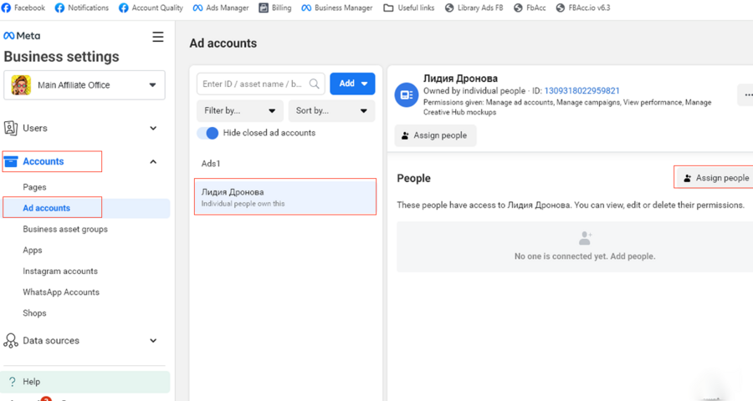This screenshot has height=401, width=753.
Task: Open the Business Manager bookmark
Action: tap(337, 8)
